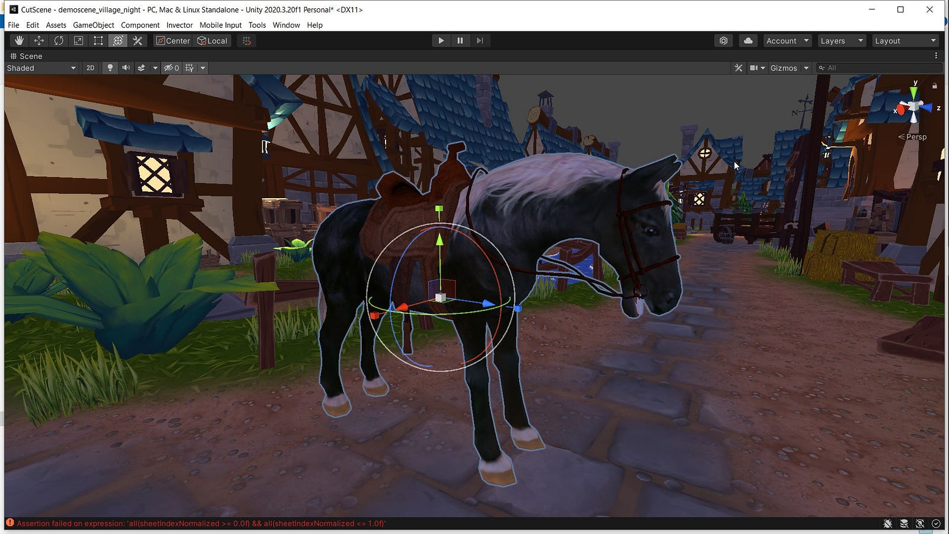Image resolution: width=949 pixels, height=534 pixels.
Task: Open the File menu
Action: point(14,25)
